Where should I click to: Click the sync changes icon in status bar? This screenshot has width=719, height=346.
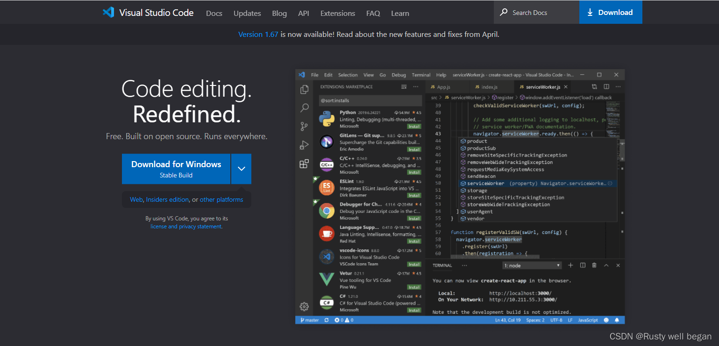tap(327, 320)
